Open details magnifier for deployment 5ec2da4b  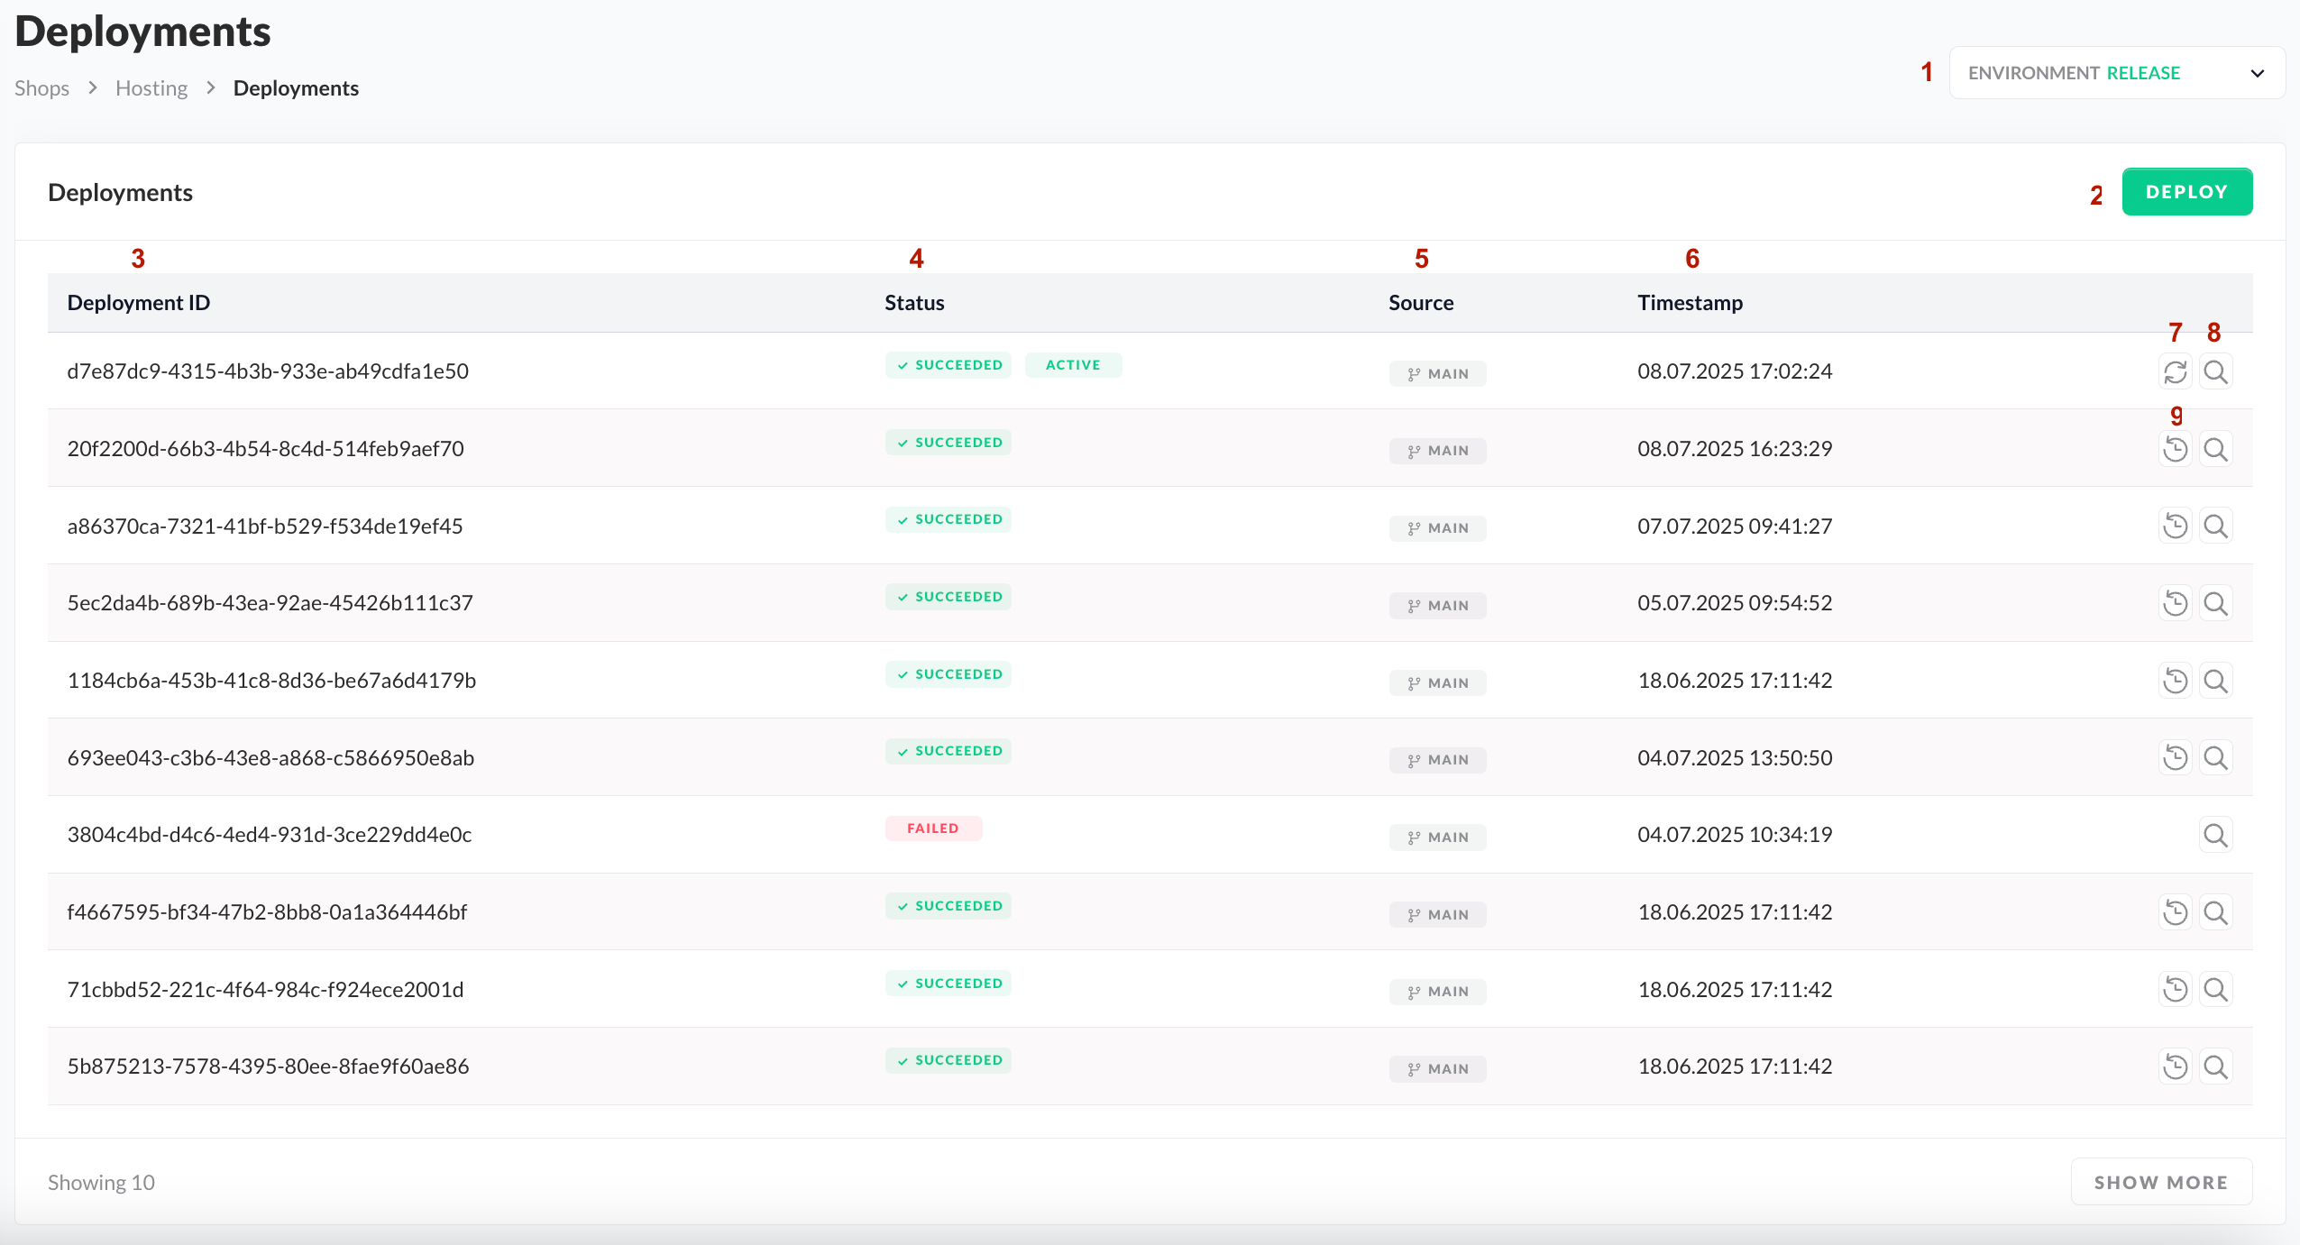(2215, 603)
